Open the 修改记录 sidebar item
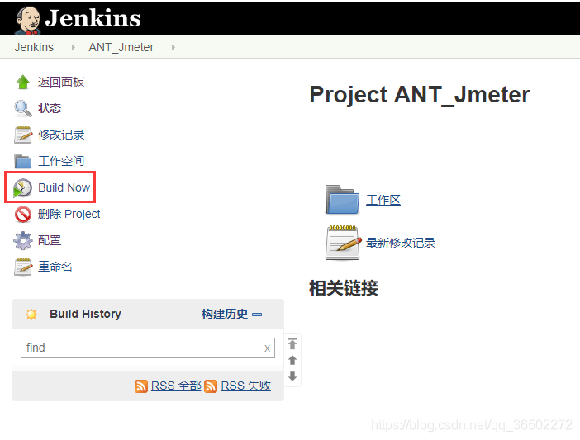The image size is (580, 440). pyautogui.click(x=61, y=135)
